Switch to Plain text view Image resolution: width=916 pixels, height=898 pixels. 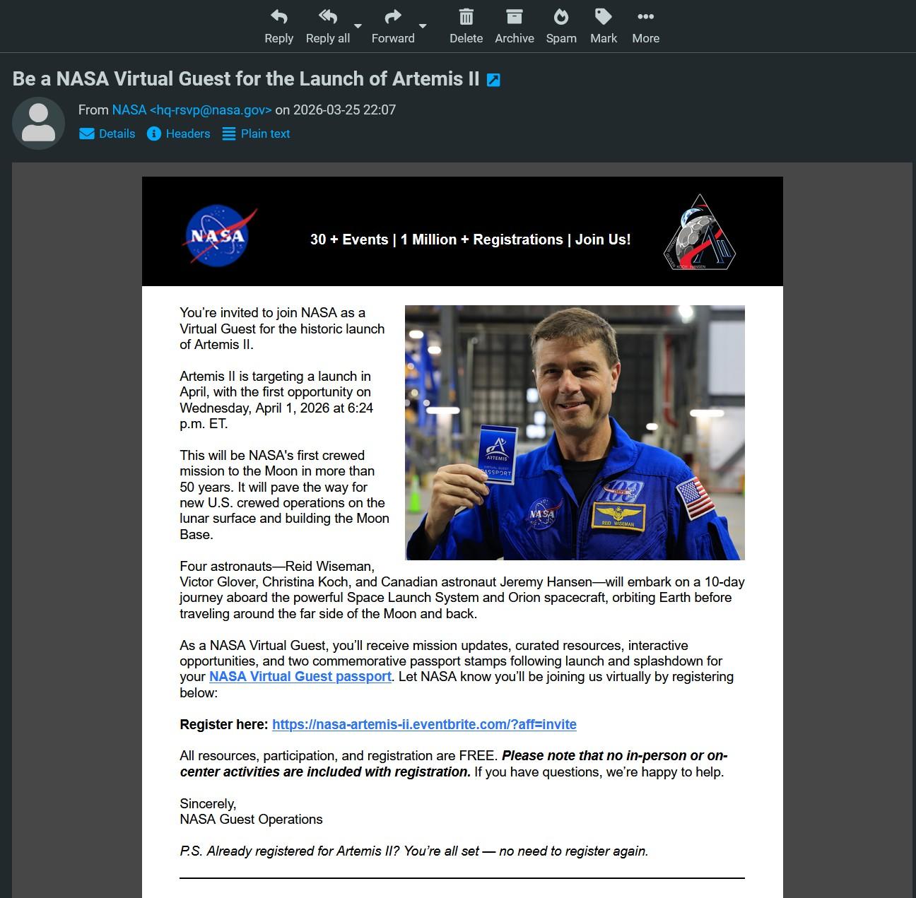256,134
